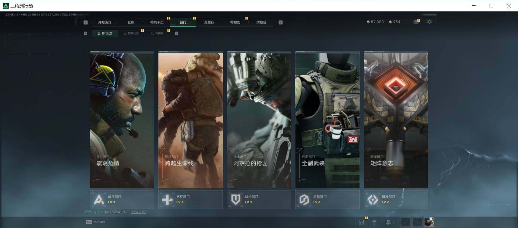Open the mail envelope icon
Screen dimensions: 518x228
(416, 22)
